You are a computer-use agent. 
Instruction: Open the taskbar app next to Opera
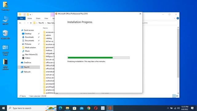point(103,108)
